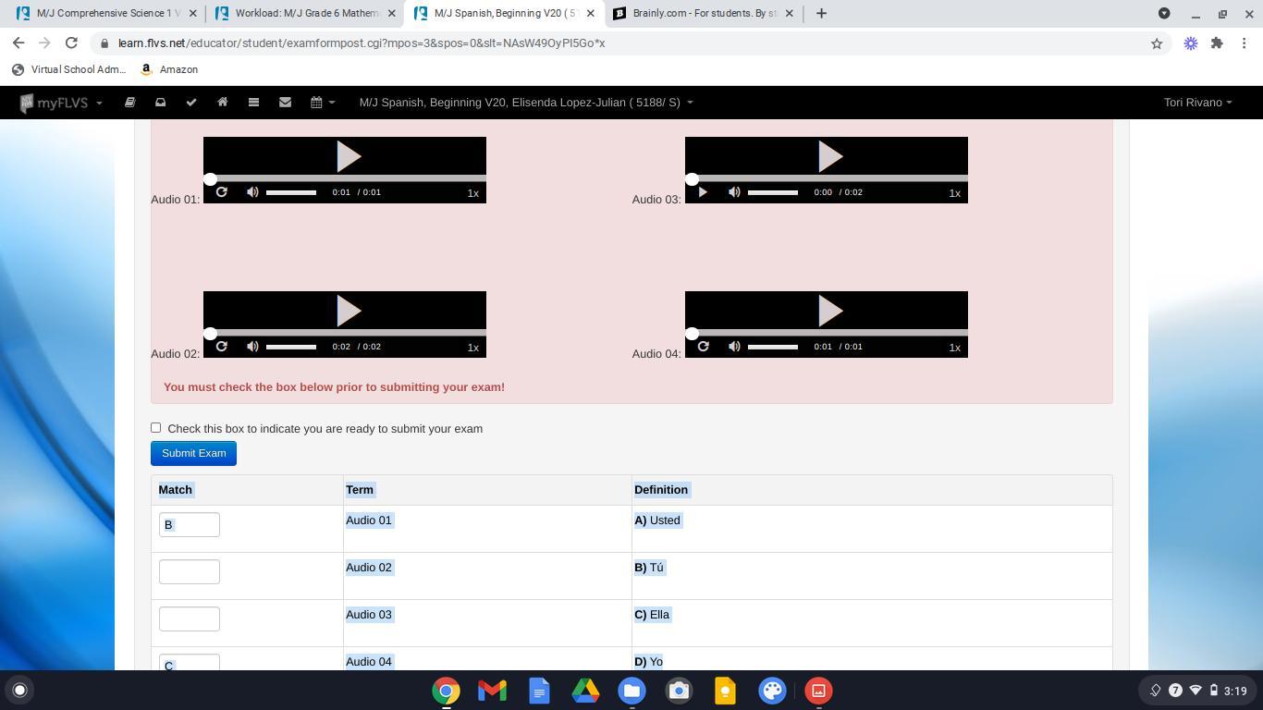Adjust the Audio 04 volume slider
Image resolution: width=1263 pixels, height=710 pixels.
coord(773,347)
